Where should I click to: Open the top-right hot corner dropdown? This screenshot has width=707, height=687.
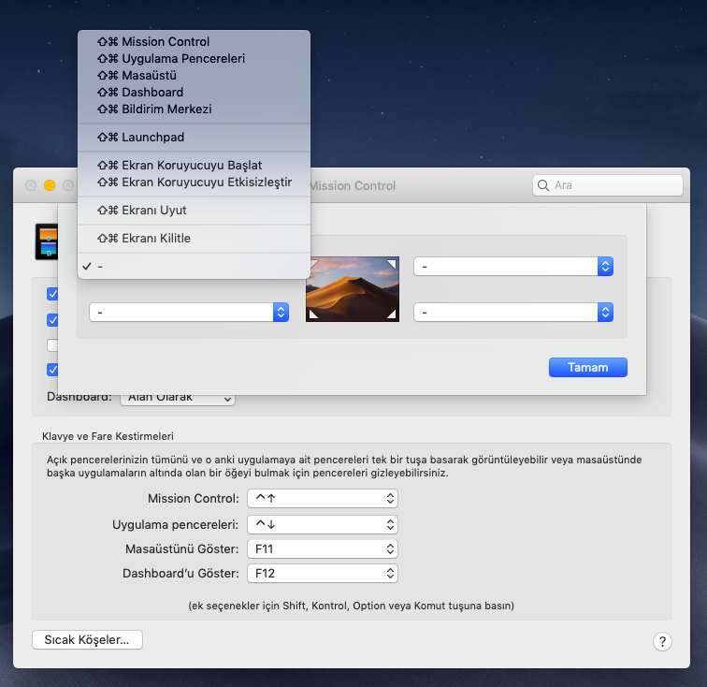coord(512,267)
